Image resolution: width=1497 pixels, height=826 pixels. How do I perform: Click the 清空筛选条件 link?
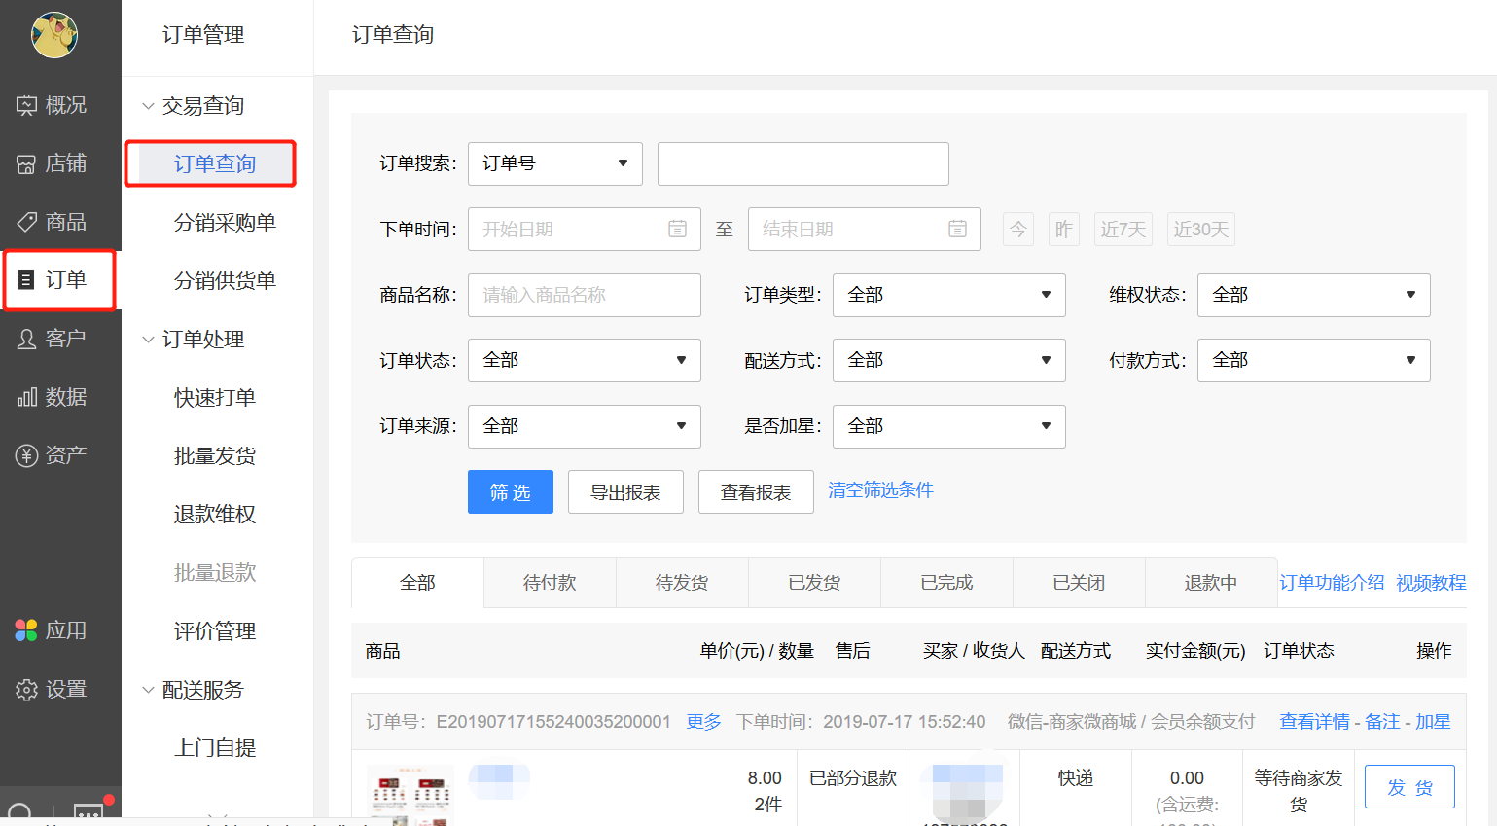point(880,490)
